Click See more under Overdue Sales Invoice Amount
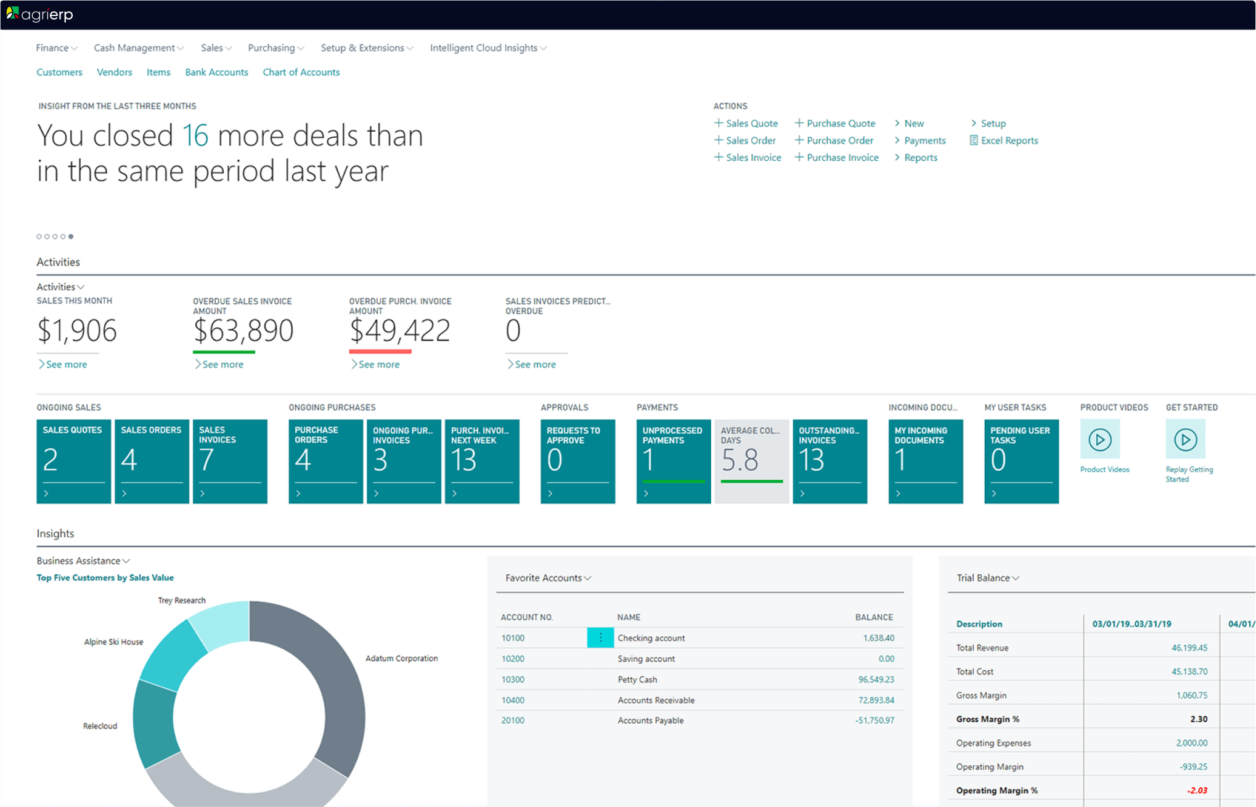 (222, 365)
